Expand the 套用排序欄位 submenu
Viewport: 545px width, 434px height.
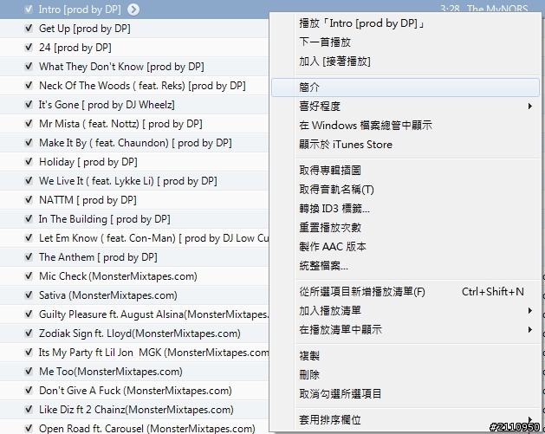(x=406, y=420)
